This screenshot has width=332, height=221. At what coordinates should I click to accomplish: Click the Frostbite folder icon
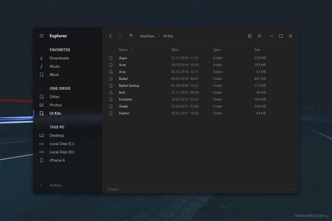coord(111,99)
